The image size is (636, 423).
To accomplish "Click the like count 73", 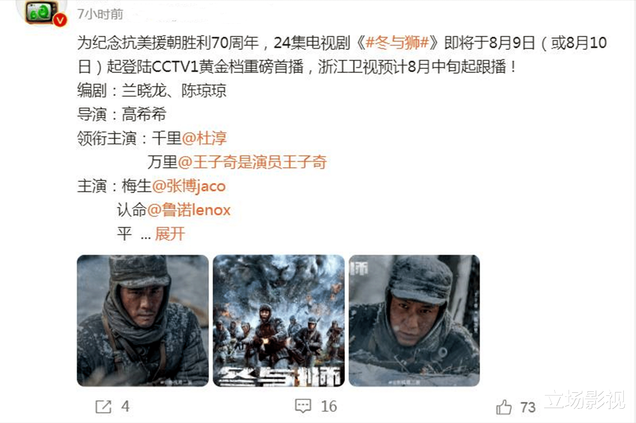I will point(528,407).
